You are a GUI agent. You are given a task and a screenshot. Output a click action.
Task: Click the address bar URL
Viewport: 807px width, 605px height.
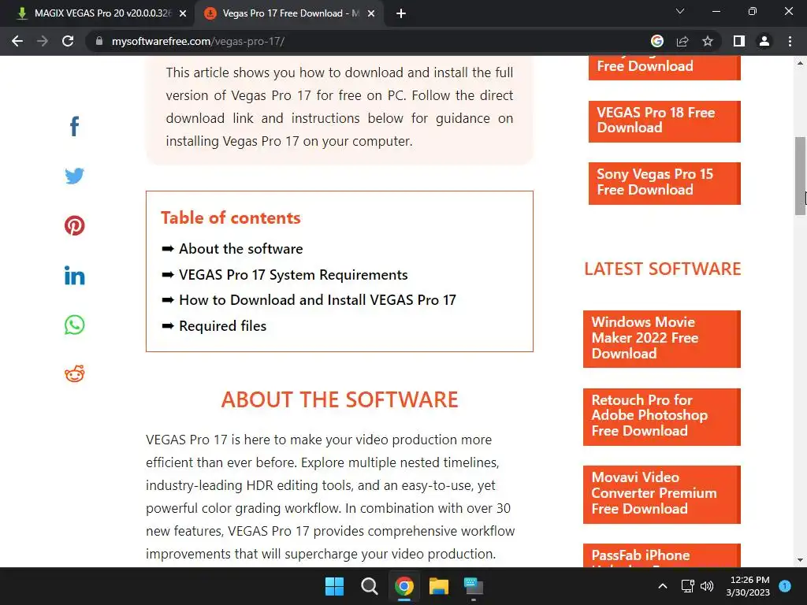[x=198, y=41]
